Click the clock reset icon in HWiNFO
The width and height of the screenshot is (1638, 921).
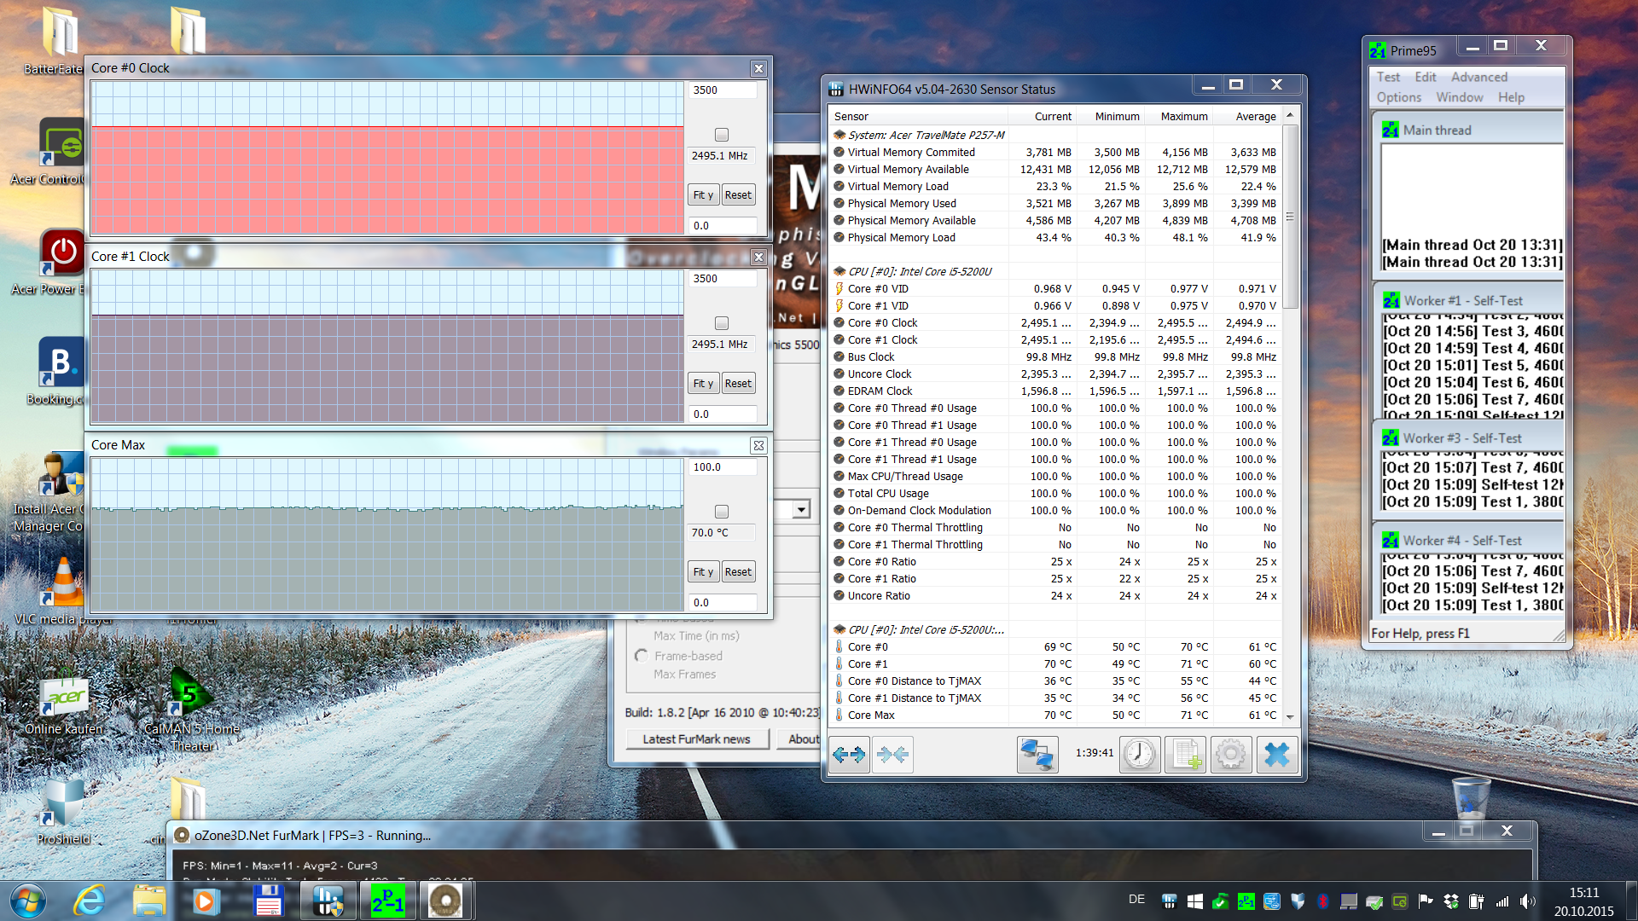[x=1140, y=755]
